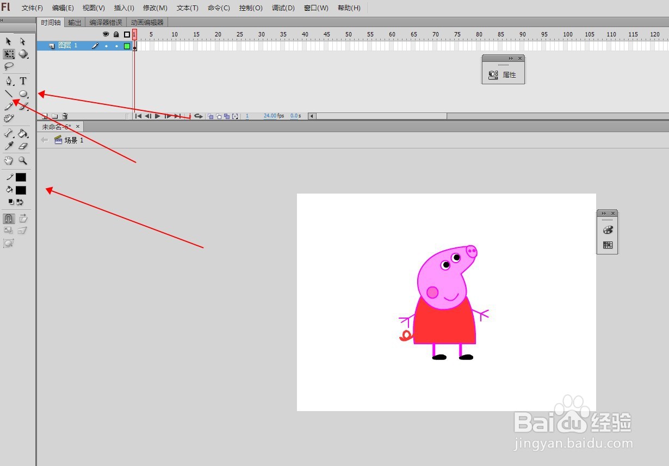Open the Swatches panel icon
Viewport: 669px width, 466px height.
coord(608,245)
